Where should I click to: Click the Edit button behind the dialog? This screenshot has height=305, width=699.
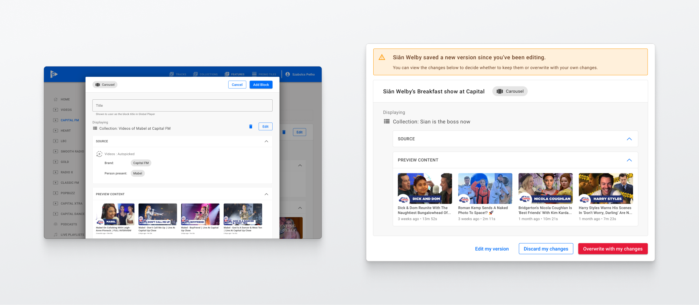pos(300,132)
